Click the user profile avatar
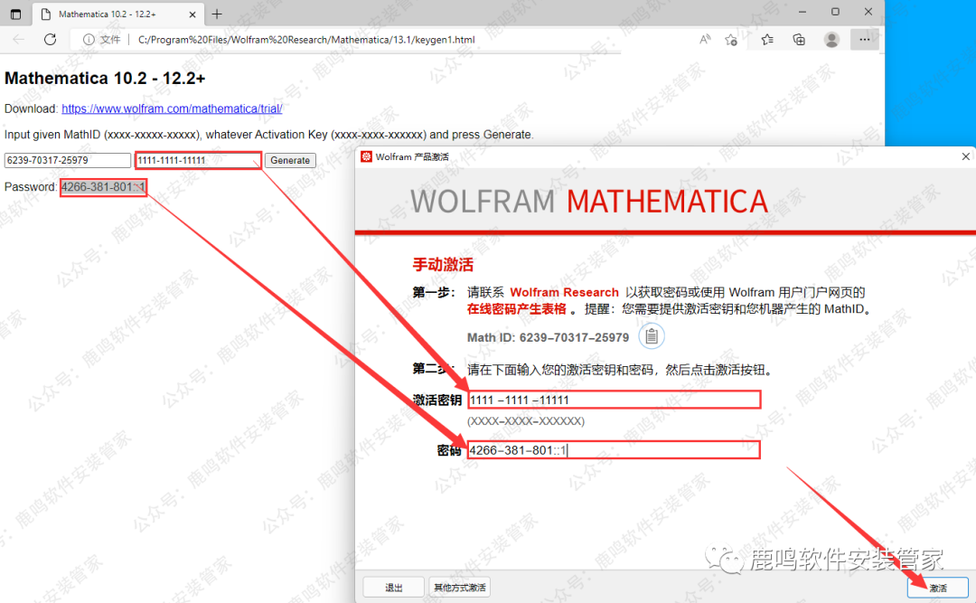This screenshot has width=976, height=603. point(831,40)
